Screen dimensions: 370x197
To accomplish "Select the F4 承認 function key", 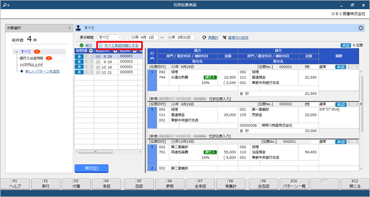I will click(x=107, y=184).
